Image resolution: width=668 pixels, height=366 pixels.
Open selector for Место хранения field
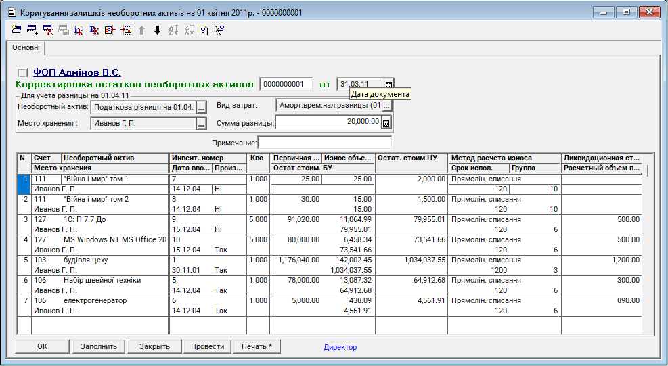click(201, 124)
